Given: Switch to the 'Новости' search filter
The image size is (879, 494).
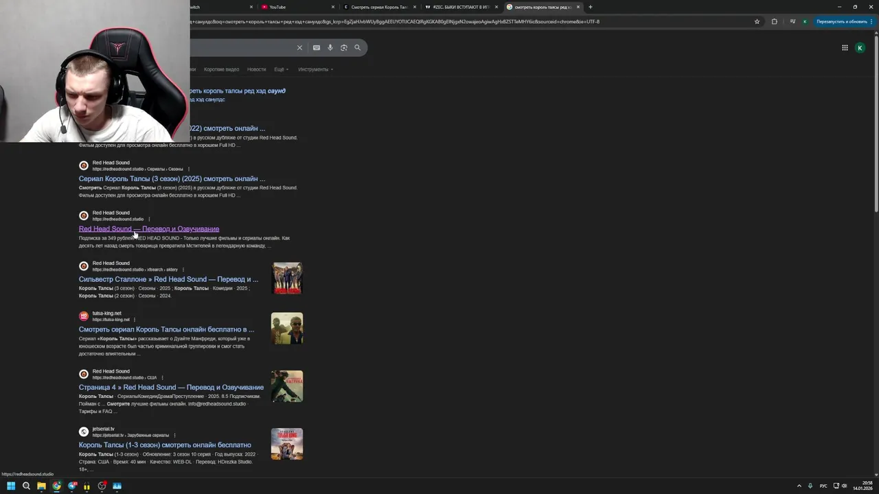Looking at the screenshot, I should [256, 69].
